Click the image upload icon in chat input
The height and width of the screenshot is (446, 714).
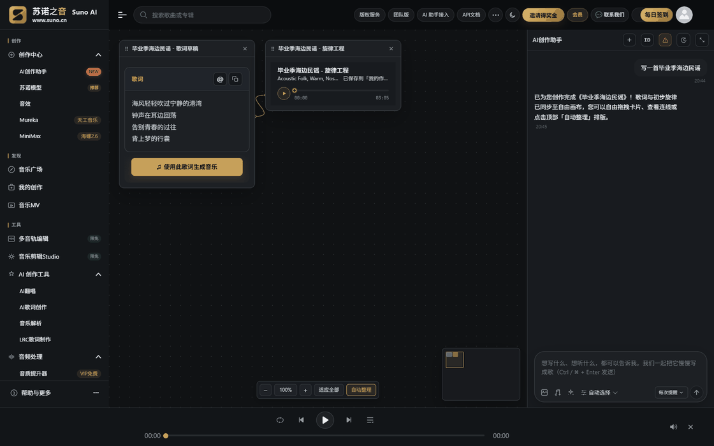coord(544,392)
